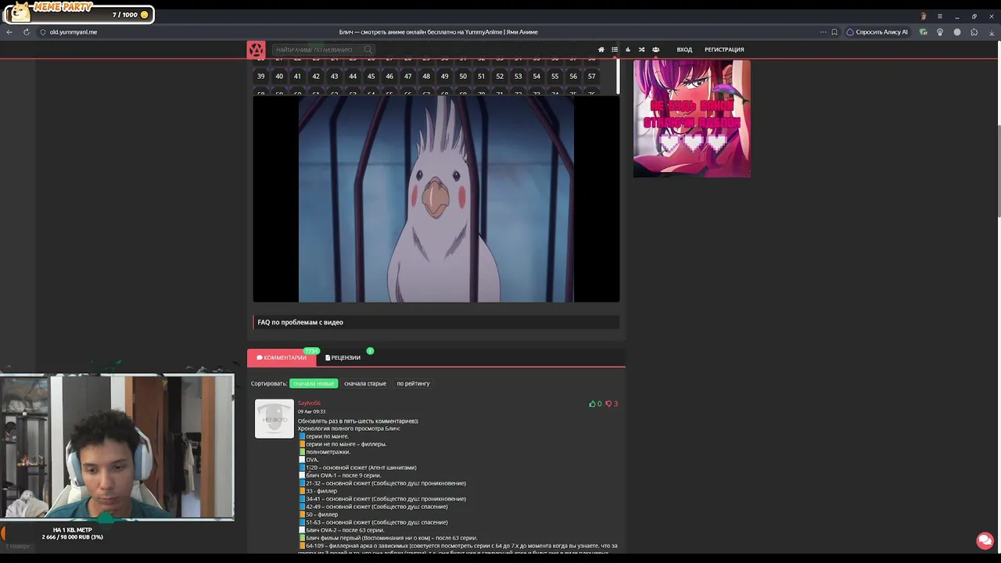The width and height of the screenshot is (1001, 563).
Task: Switch to the Комментарии tab
Action: tap(282, 357)
